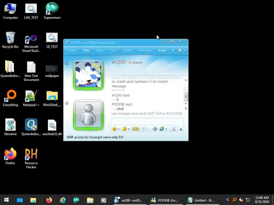Click the chat scrollbar up arrow

click(186, 80)
